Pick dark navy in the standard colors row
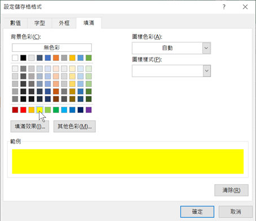The width and height of the screenshot is (256, 221). point(81,110)
